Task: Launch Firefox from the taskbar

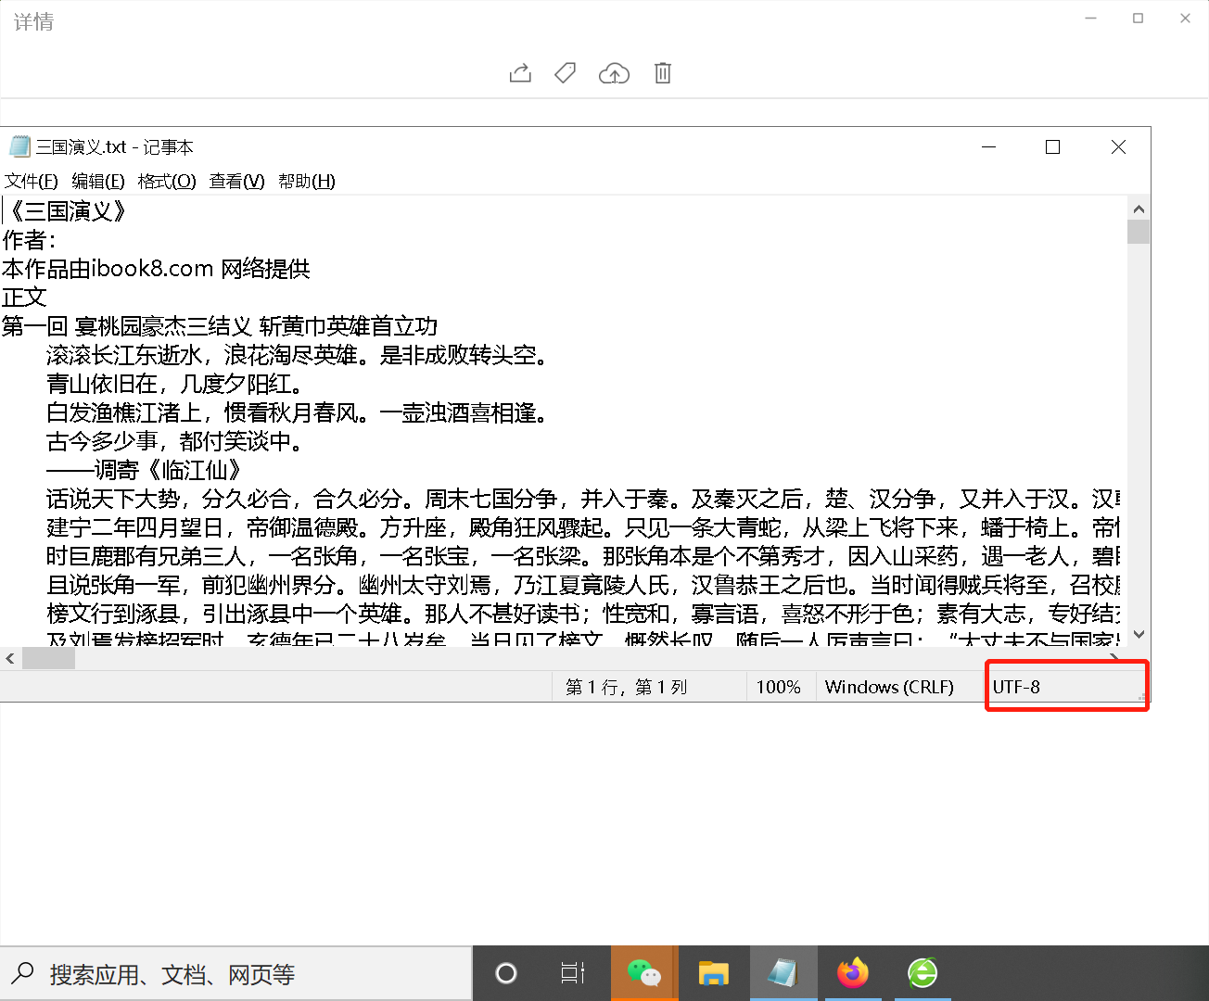Action: click(853, 973)
